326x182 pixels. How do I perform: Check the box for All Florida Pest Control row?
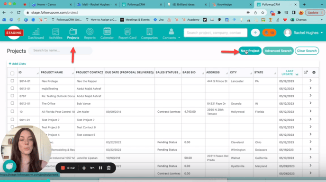pos(12,111)
